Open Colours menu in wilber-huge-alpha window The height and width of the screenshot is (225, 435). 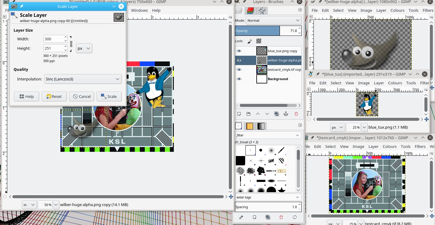[397, 10]
